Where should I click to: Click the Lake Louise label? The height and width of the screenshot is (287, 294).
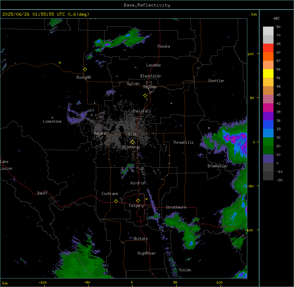6,165
